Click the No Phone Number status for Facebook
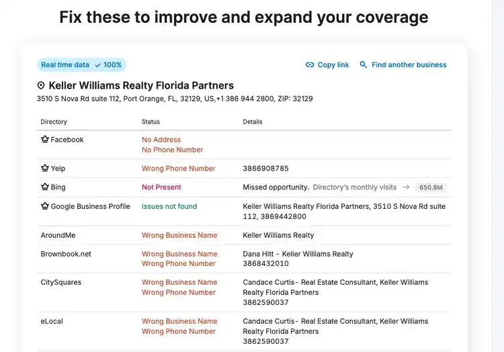504x352 pixels. tap(172, 150)
